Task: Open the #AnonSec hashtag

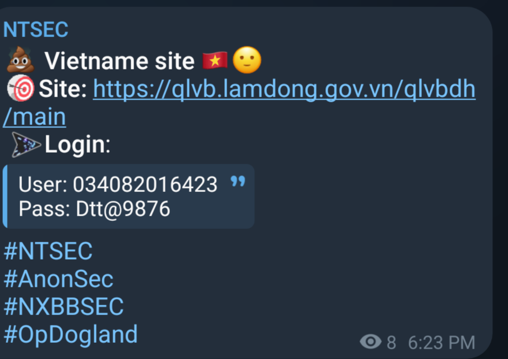Action: tap(58, 279)
